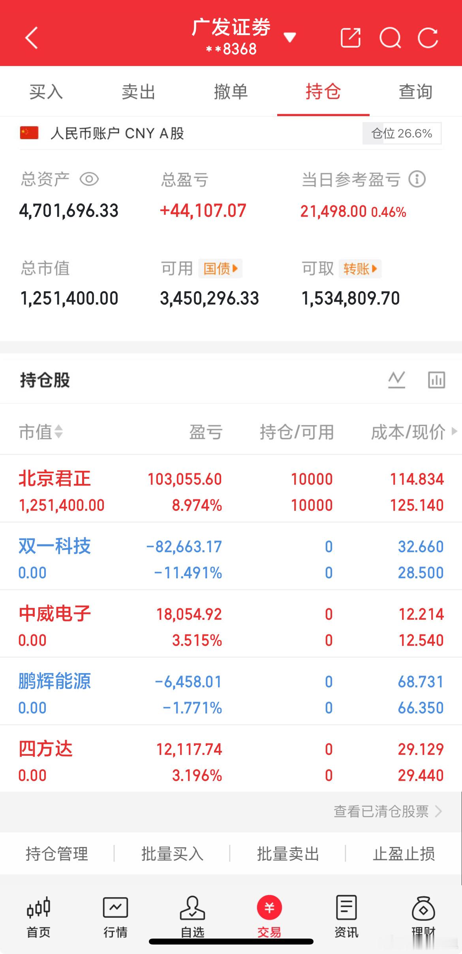Tap the China flag account icon

point(29,133)
